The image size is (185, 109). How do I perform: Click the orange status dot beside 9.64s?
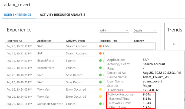pos(100,46)
